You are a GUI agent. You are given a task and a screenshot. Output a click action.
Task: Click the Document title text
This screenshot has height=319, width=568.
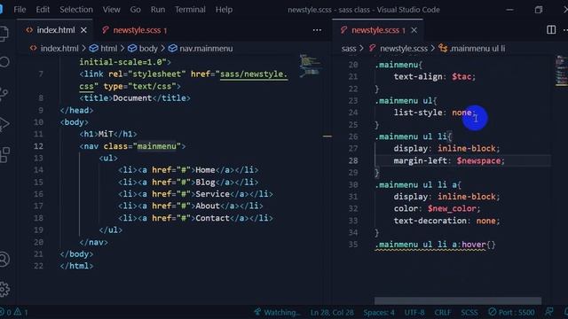click(x=132, y=98)
